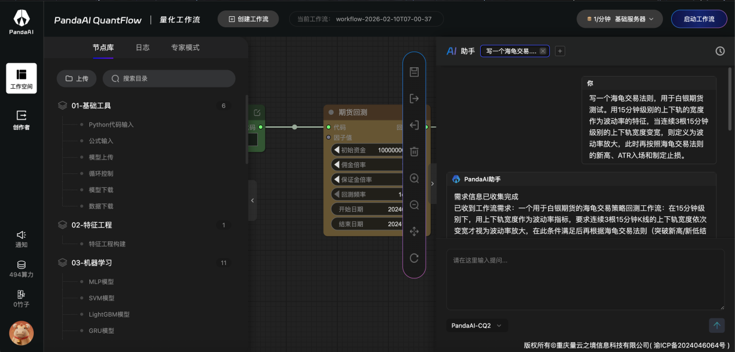
Task: Click the current workflow name field
Action: point(366,19)
